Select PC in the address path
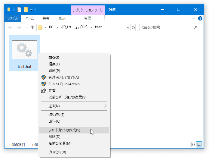 51,27
